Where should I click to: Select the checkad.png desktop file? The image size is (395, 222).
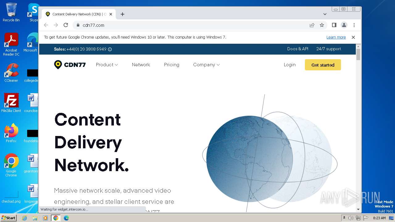pyautogui.click(x=11, y=195)
